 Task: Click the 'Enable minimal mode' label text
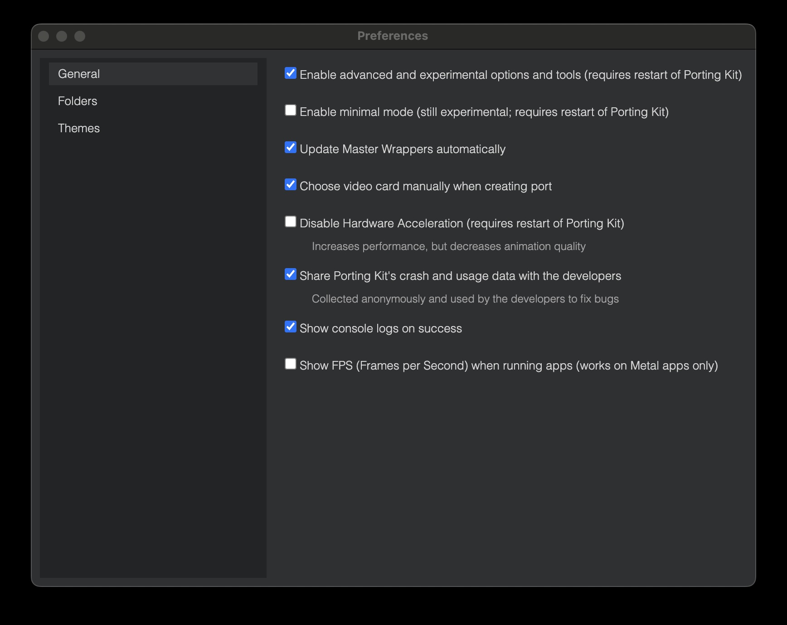click(484, 112)
